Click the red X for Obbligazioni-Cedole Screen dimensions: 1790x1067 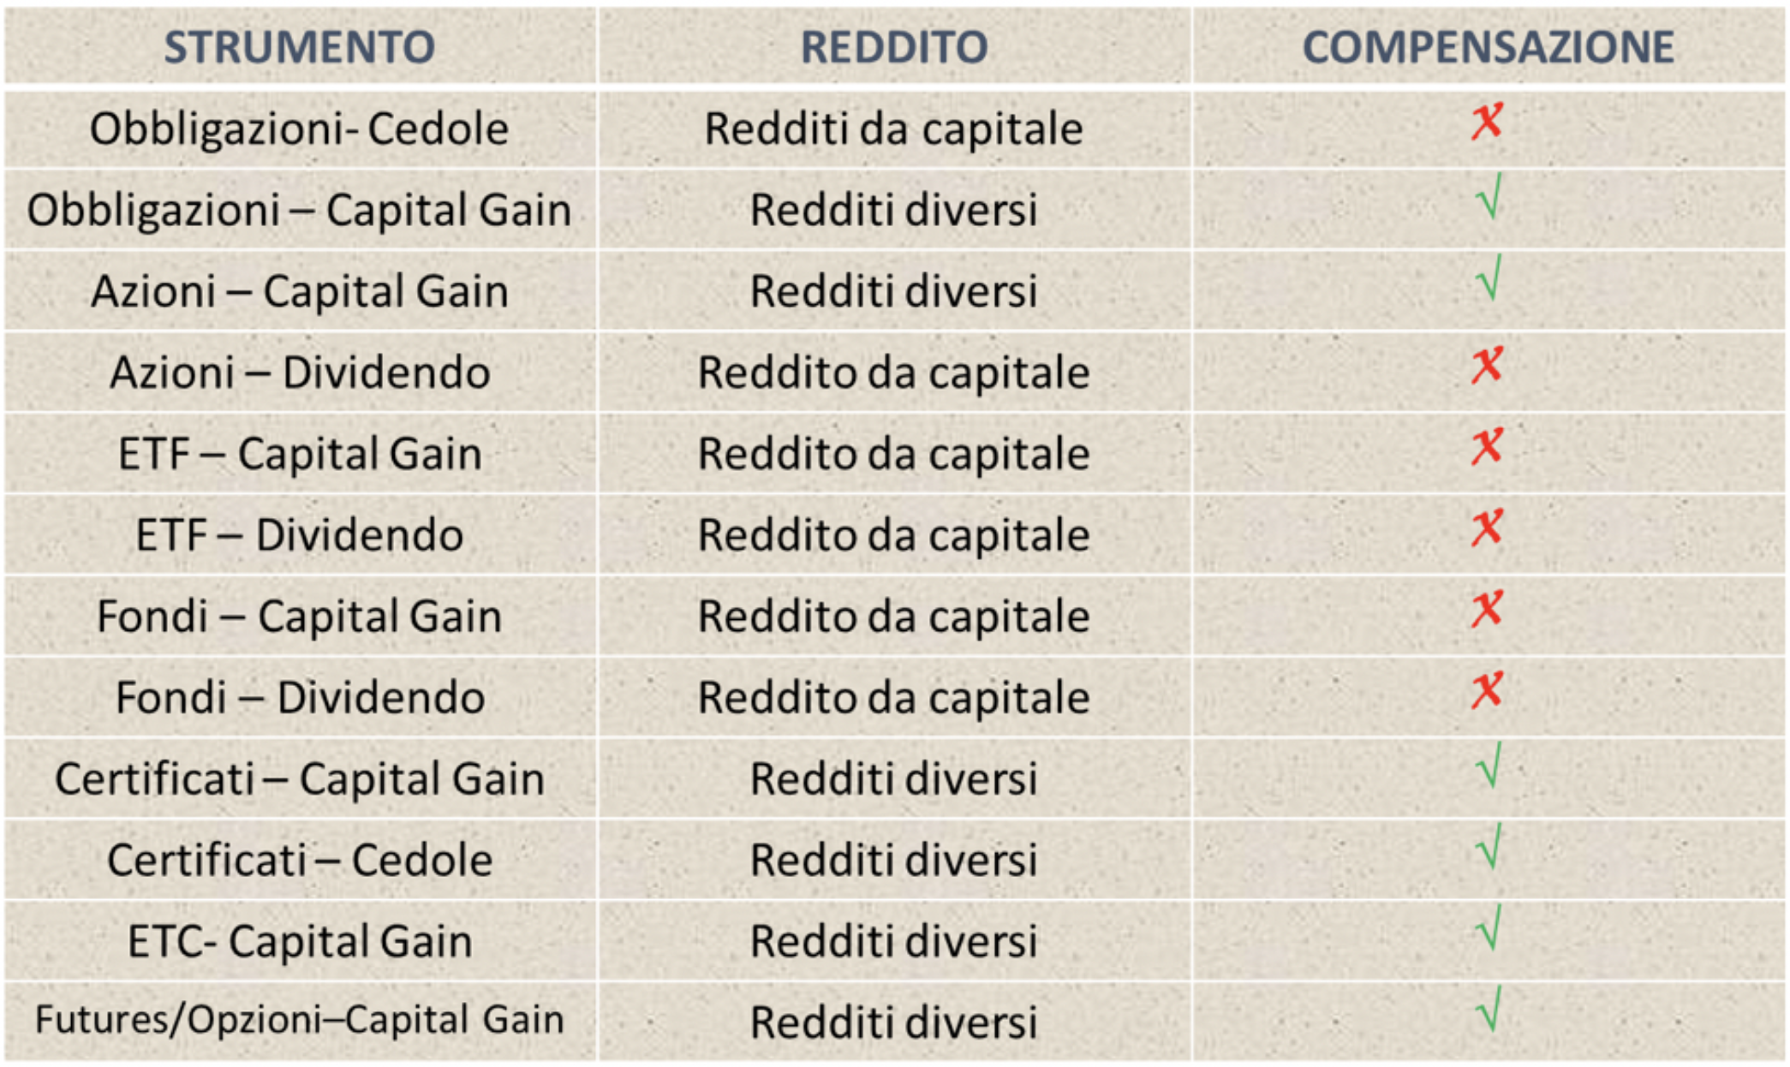(x=1488, y=122)
